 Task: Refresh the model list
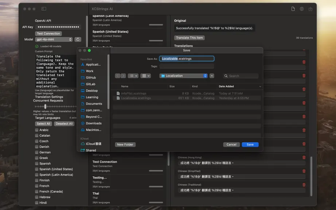pos(78,39)
